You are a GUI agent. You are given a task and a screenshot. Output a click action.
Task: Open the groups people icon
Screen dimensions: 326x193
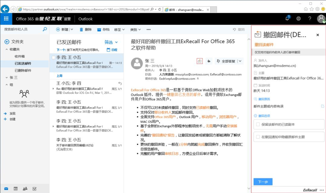(x=24, y=94)
